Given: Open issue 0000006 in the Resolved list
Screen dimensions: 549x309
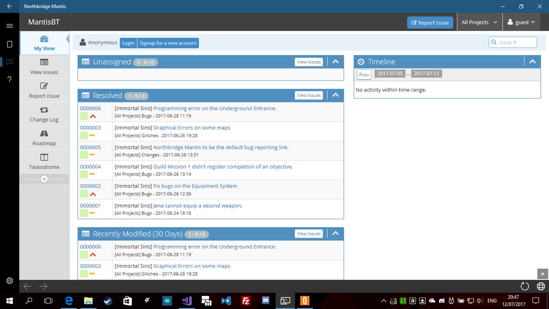Looking at the screenshot, I should coord(90,108).
